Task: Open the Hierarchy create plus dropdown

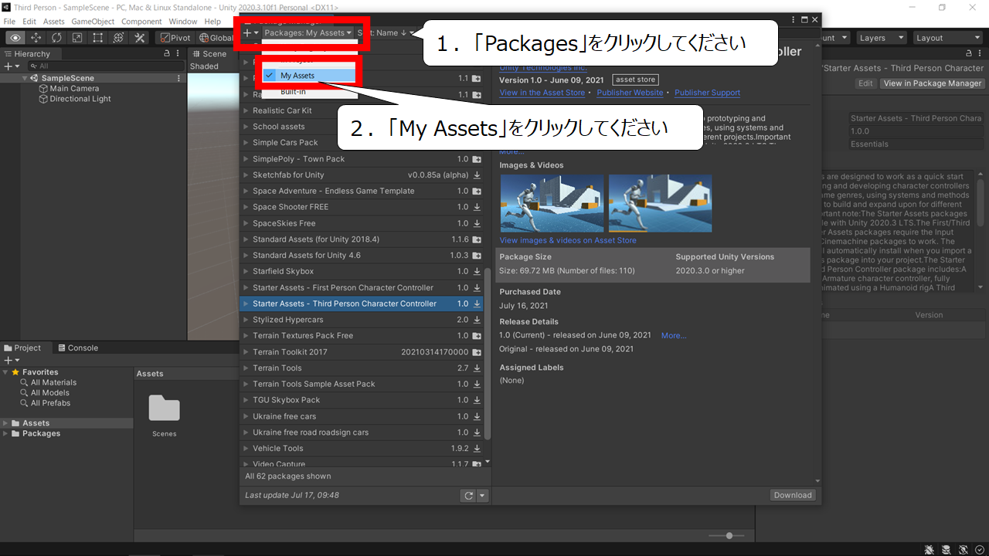Action: point(10,66)
